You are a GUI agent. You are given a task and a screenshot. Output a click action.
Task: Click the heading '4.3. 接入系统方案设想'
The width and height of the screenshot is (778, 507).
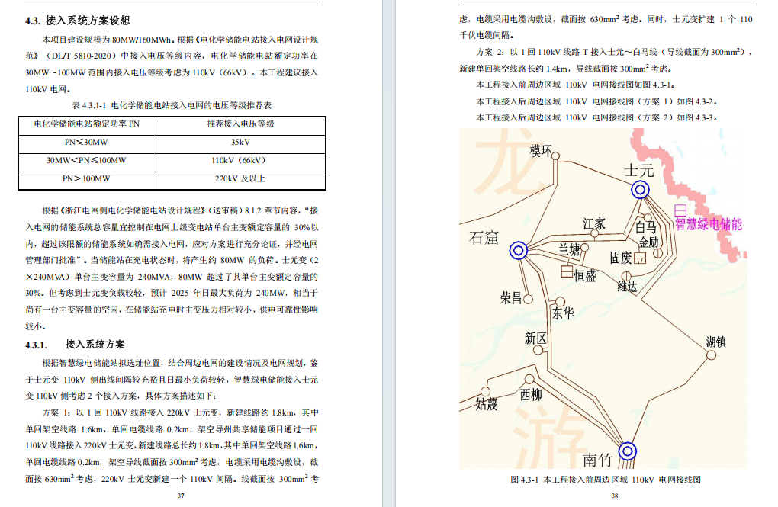pyautogui.click(x=77, y=21)
